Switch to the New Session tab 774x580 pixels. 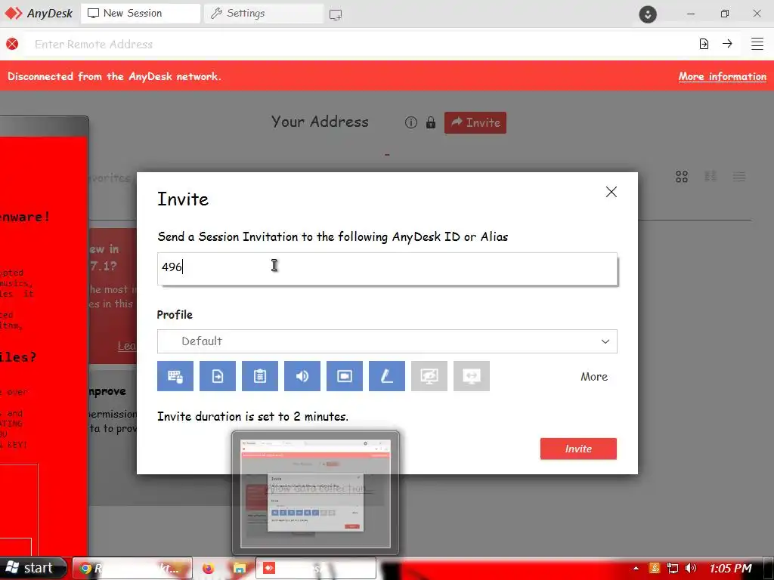[x=140, y=14]
